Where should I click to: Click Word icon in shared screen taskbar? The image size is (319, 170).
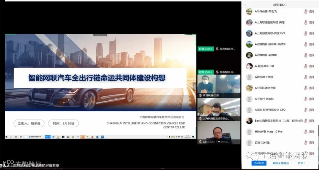click(x=97, y=137)
